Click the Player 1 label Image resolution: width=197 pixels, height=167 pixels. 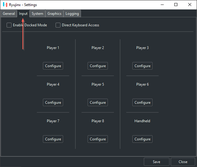(53, 48)
